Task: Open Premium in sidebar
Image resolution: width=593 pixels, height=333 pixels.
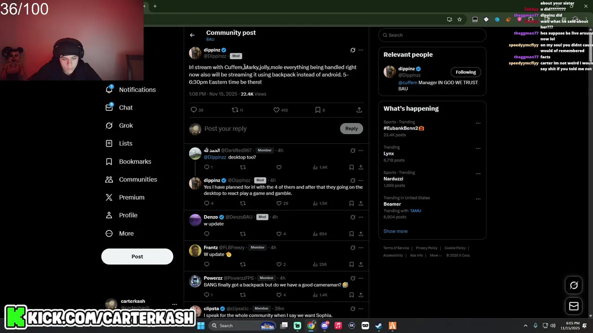Action: coord(125,197)
